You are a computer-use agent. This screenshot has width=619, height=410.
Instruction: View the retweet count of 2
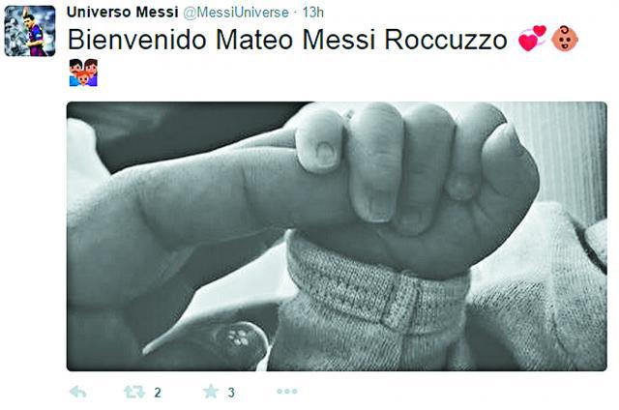click(158, 393)
